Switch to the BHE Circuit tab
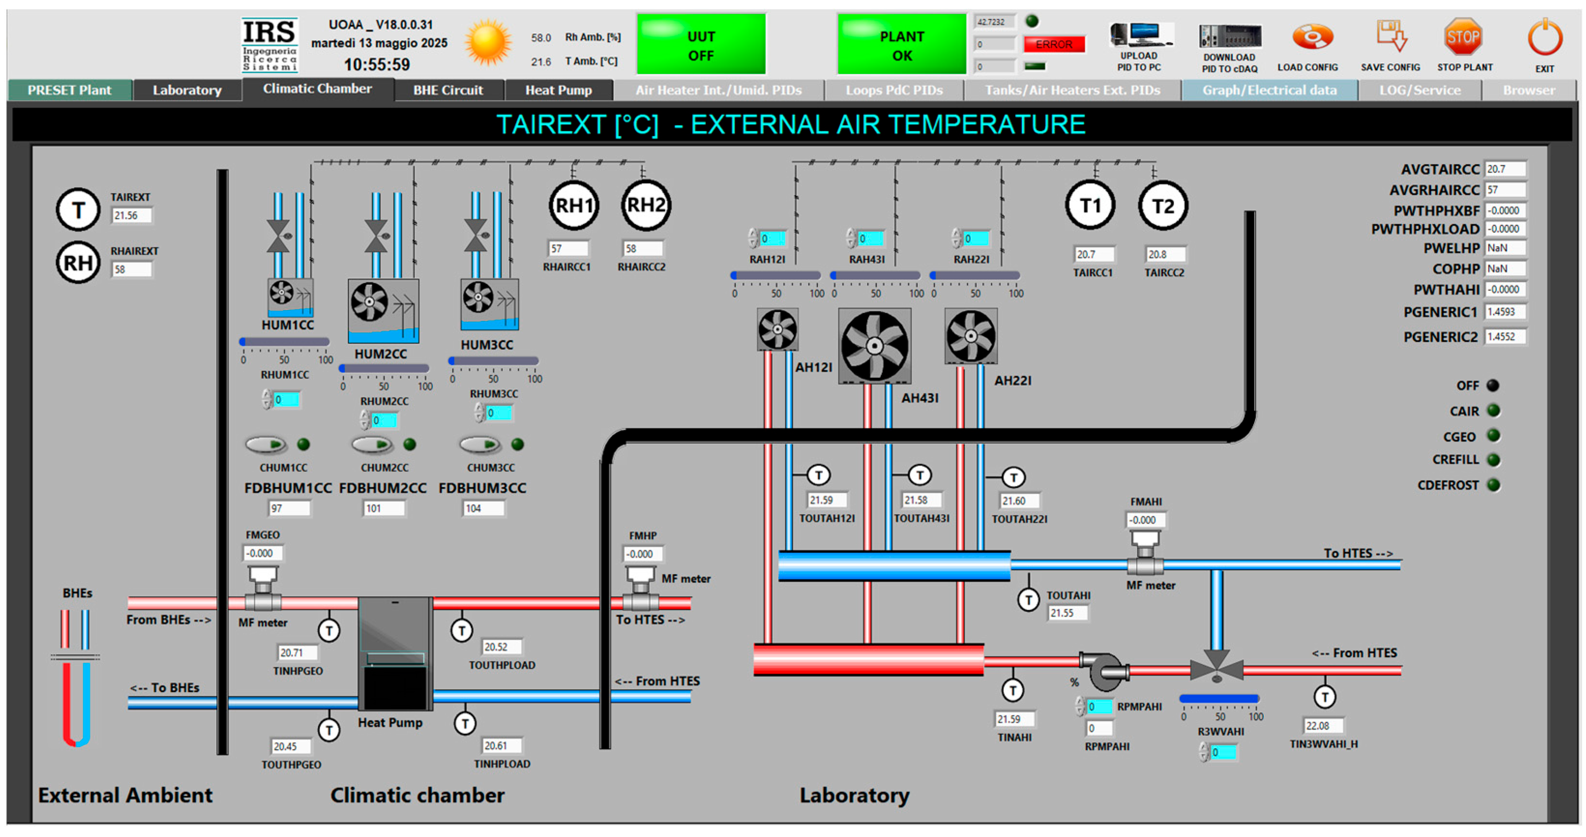1586x837 pixels. pyautogui.click(x=448, y=90)
